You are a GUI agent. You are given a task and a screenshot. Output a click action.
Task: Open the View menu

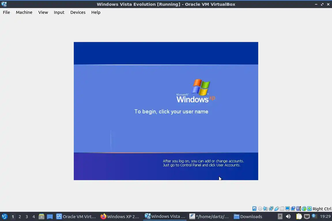click(43, 12)
